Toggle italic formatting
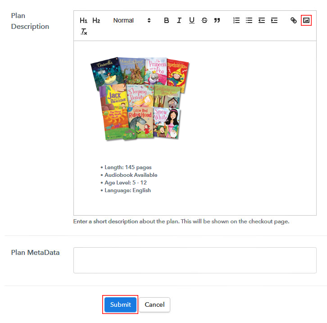 click(x=179, y=20)
